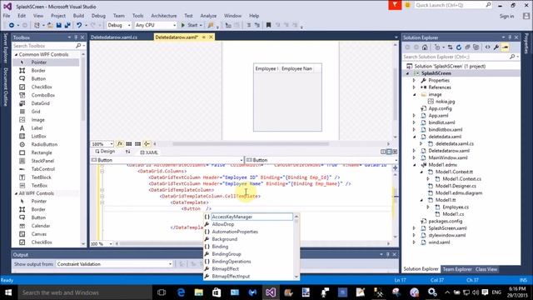533x300 pixels.
Task: Select packages.config in Solution Explorer
Action: click(445, 221)
